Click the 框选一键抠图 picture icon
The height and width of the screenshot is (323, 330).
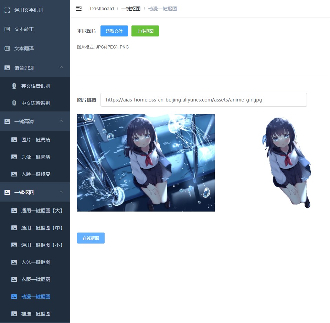point(14,314)
